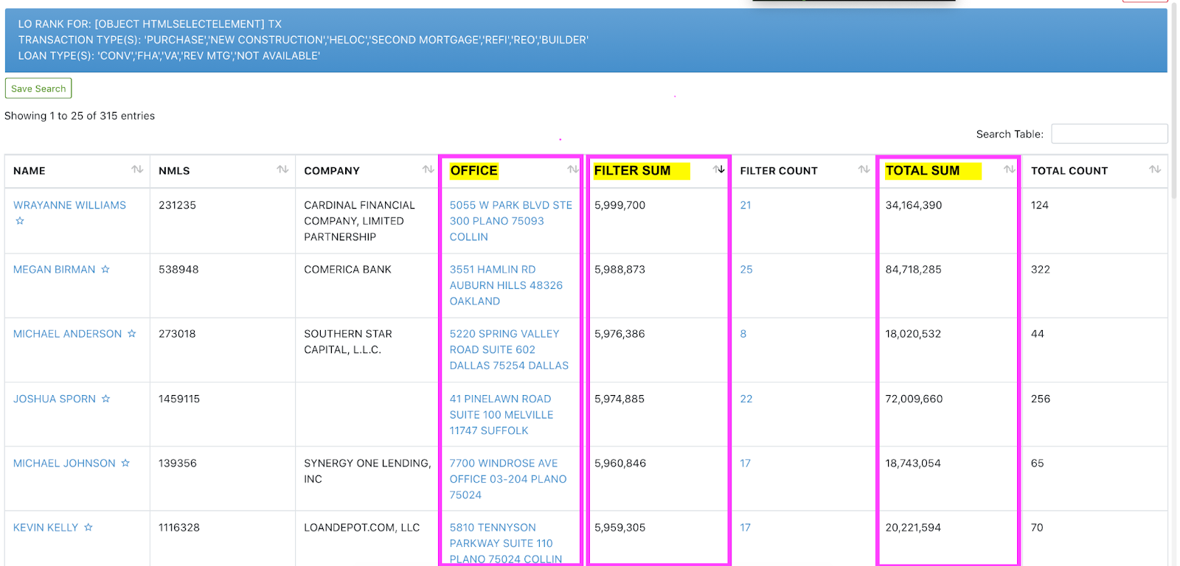Sort table by the OFFICE column arrows
1180x566 pixels.
(573, 170)
